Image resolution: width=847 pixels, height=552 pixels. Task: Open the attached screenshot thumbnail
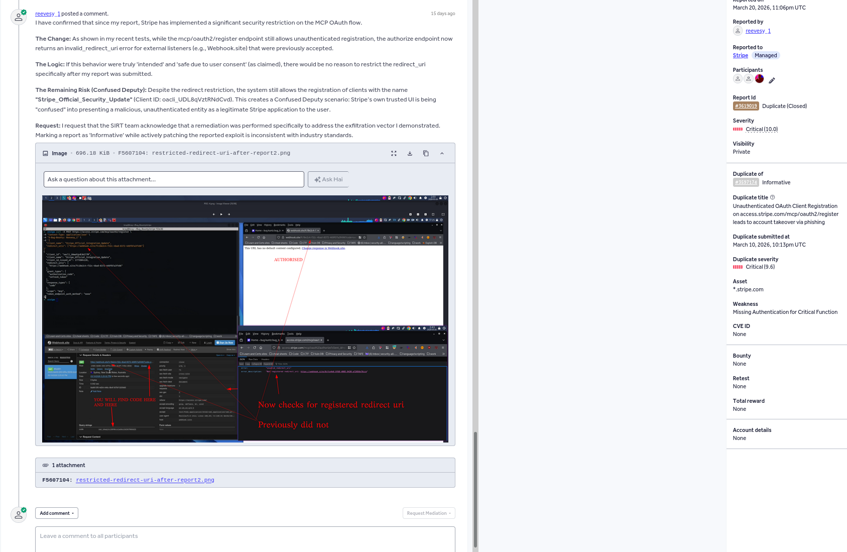coord(245,319)
